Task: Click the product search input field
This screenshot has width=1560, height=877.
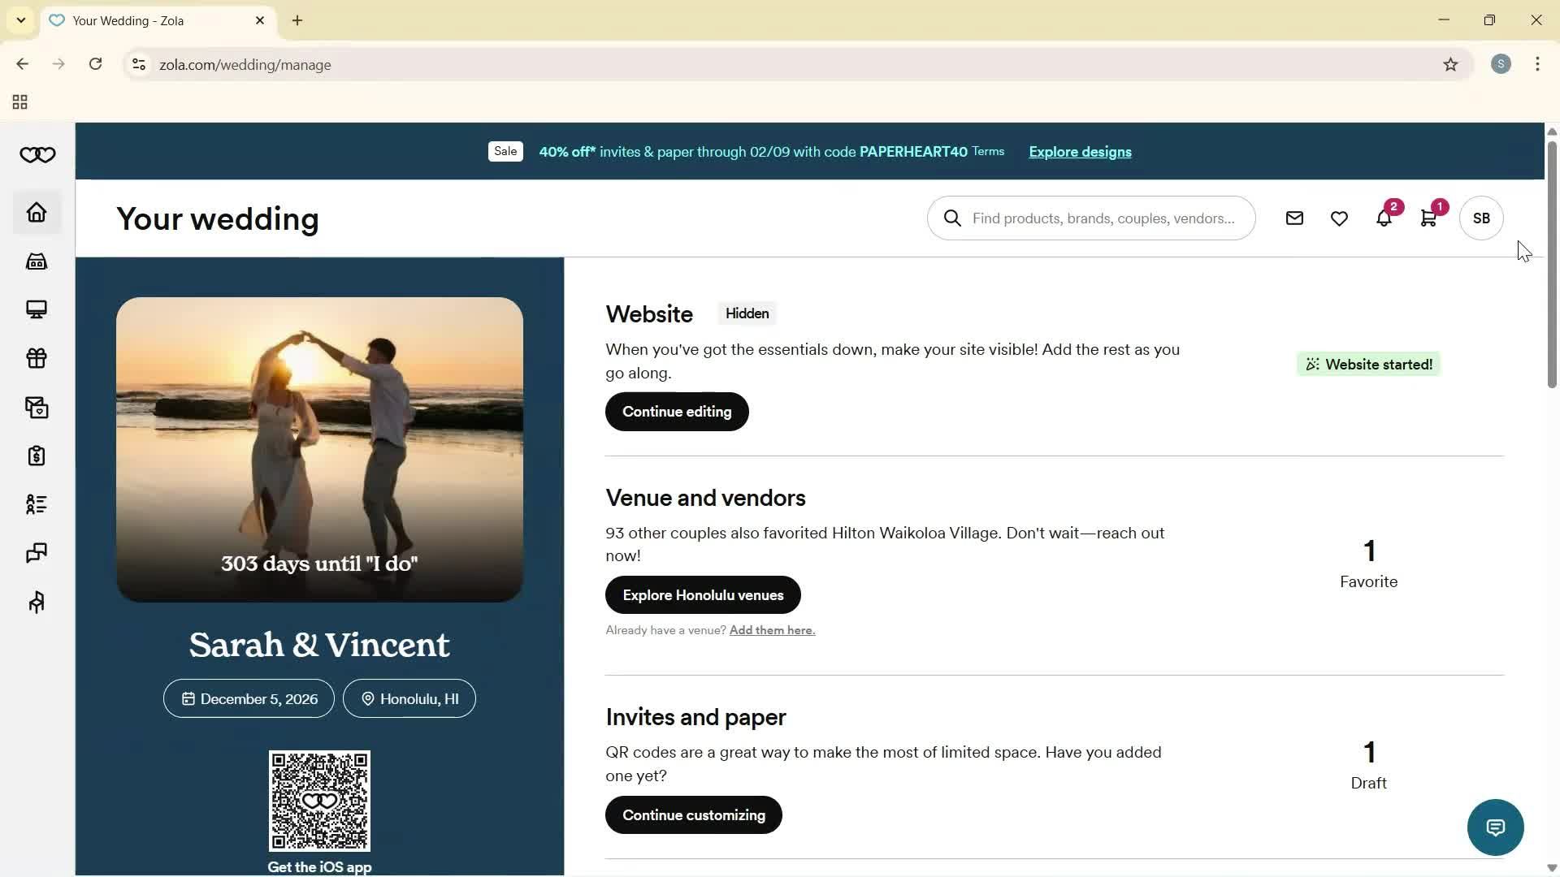Action: [x=1091, y=218]
